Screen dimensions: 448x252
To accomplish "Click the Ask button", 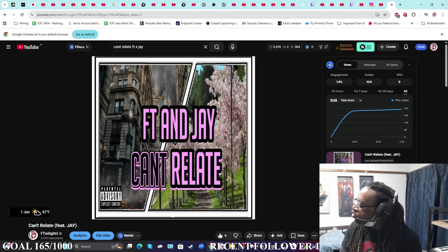I will (x=276, y=236).
